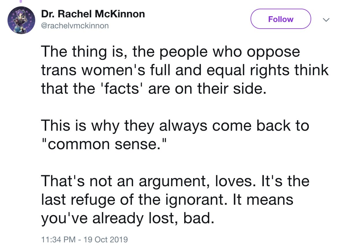Click Rachel McKinnon's round profile avatar
Screen dimensions: 351x251
[21, 20]
